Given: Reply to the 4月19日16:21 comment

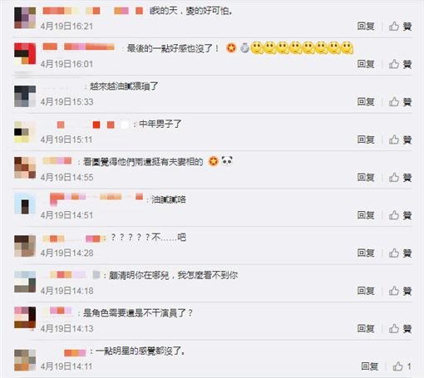Looking at the screenshot, I should pyautogui.click(x=366, y=27).
